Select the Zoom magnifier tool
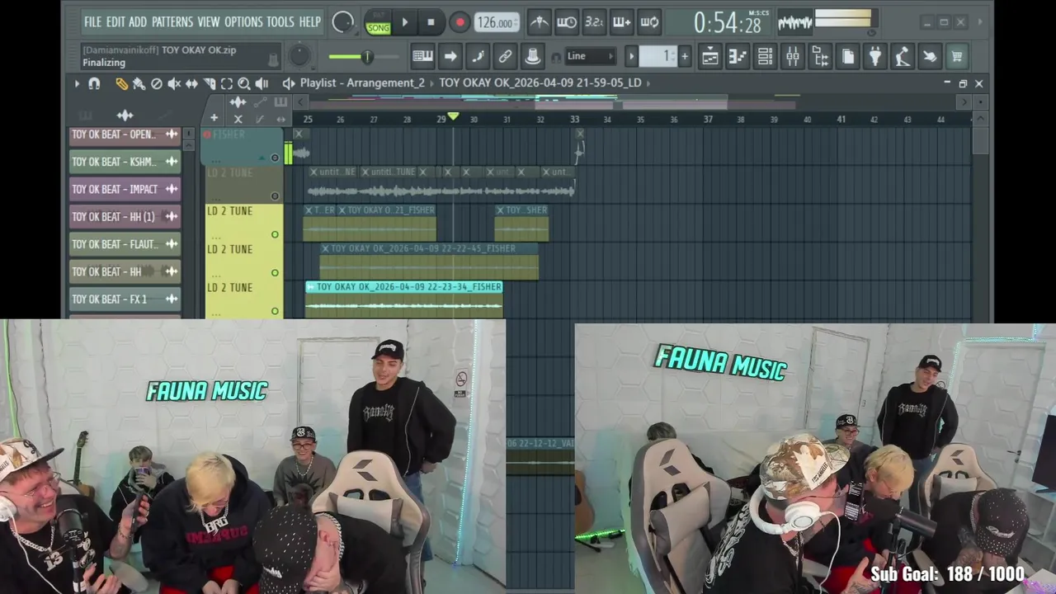The image size is (1056, 594). pos(244,83)
